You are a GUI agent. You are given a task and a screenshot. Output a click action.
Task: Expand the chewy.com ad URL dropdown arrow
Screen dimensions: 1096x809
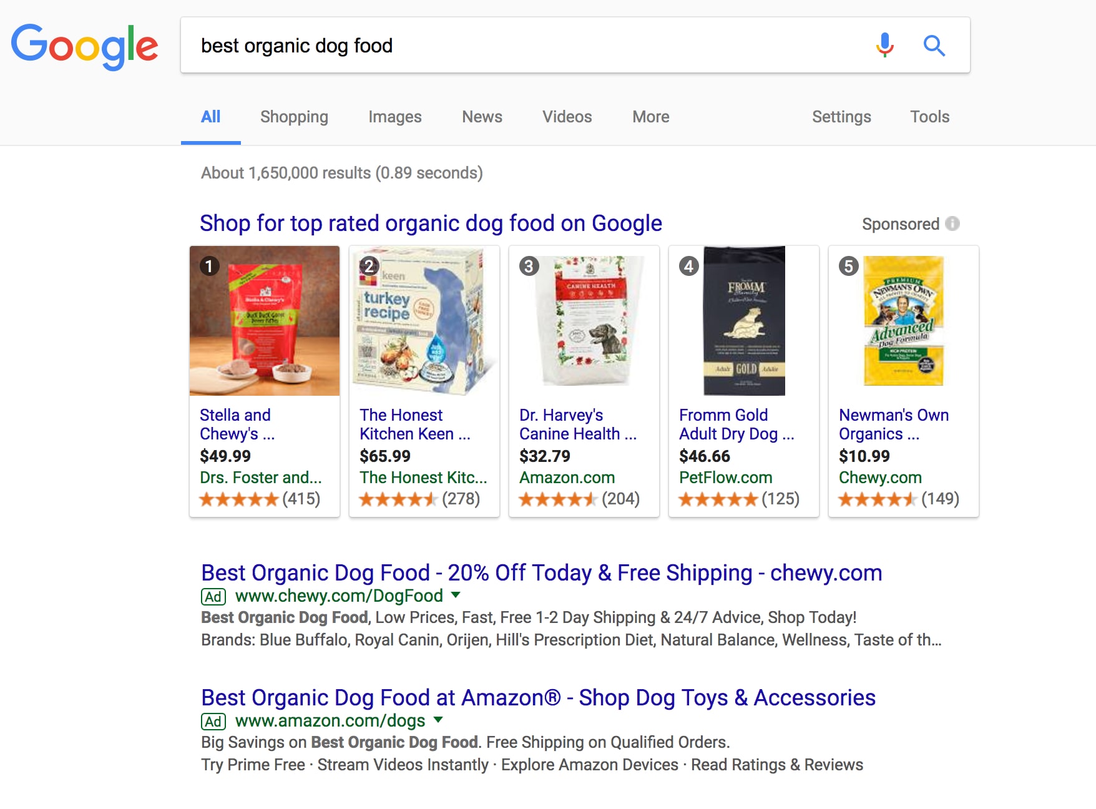pyautogui.click(x=456, y=595)
